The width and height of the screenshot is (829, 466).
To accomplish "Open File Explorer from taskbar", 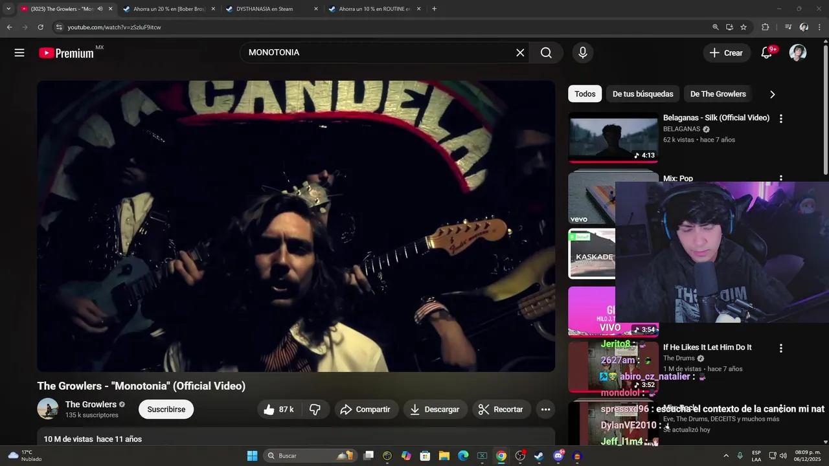I will pos(444,456).
